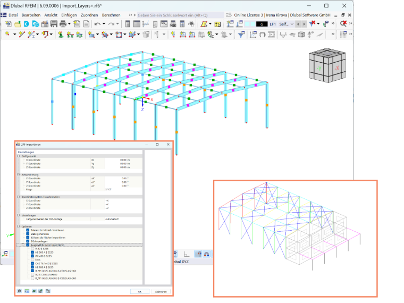
Task: Open the Einfügen menu
Action: [x=69, y=15]
